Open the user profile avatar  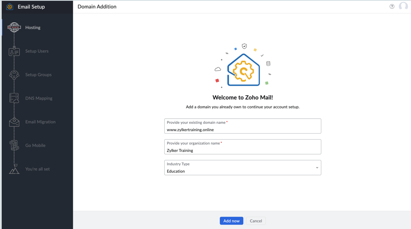(x=403, y=6)
